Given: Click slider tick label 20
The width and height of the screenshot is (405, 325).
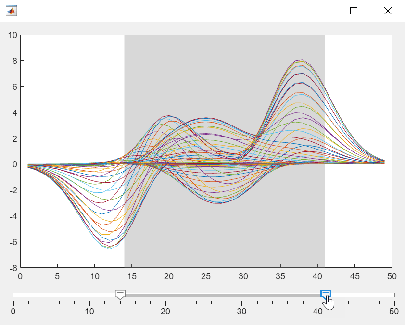Looking at the screenshot, I should [x=165, y=312].
